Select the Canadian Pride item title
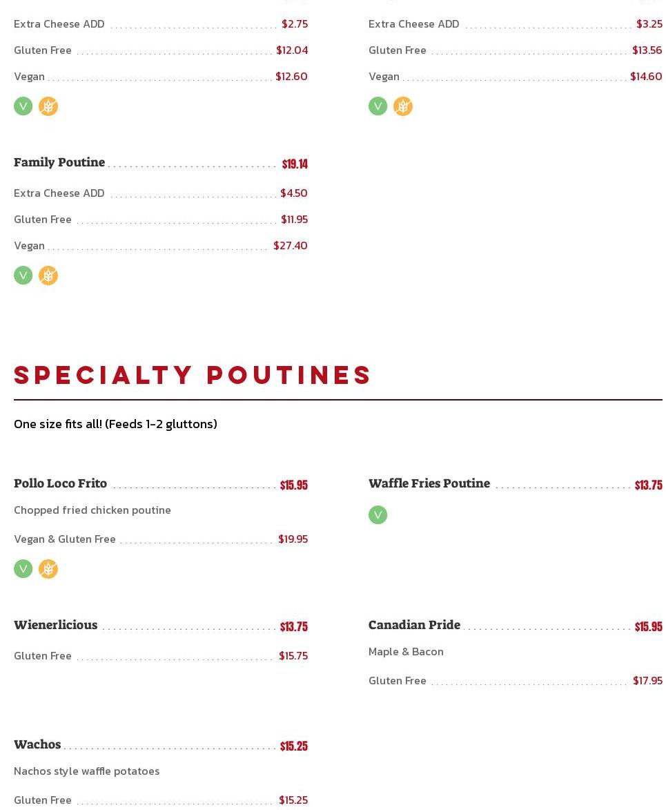The height and width of the screenshot is (810, 666). click(x=414, y=625)
